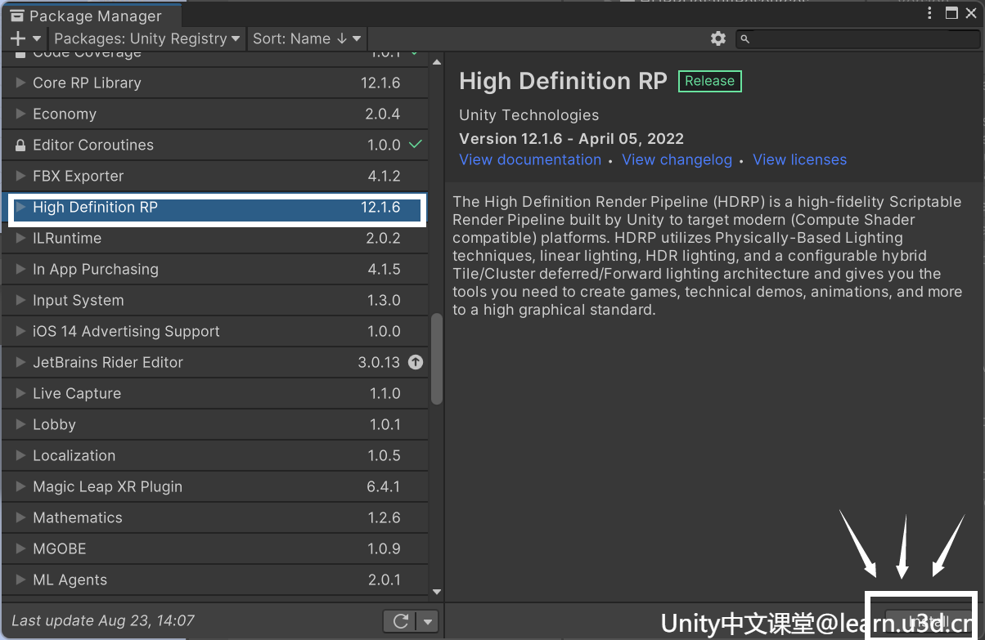Select the Input System package
The width and height of the screenshot is (985, 640).
point(215,300)
